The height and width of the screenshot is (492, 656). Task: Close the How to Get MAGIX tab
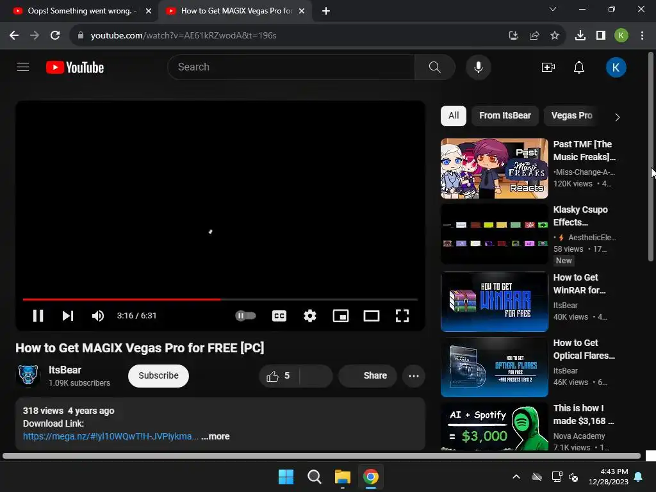(302, 11)
